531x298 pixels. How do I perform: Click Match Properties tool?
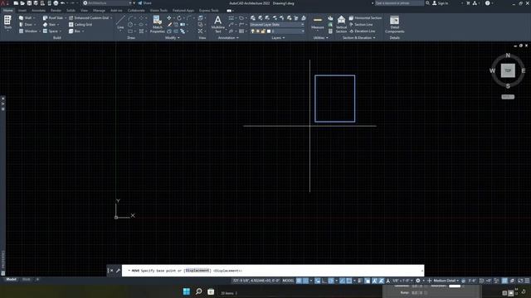pyautogui.click(x=157, y=24)
